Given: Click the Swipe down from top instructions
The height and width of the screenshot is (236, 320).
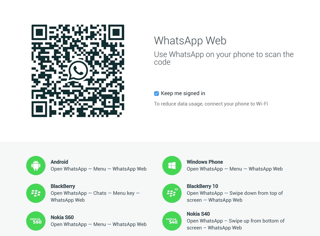Looking at the screenshot, I should click(235, 197).
